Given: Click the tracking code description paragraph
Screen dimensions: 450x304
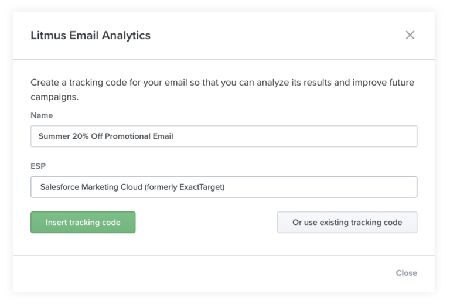Looking at the screenshot, I should pos(223,90).
